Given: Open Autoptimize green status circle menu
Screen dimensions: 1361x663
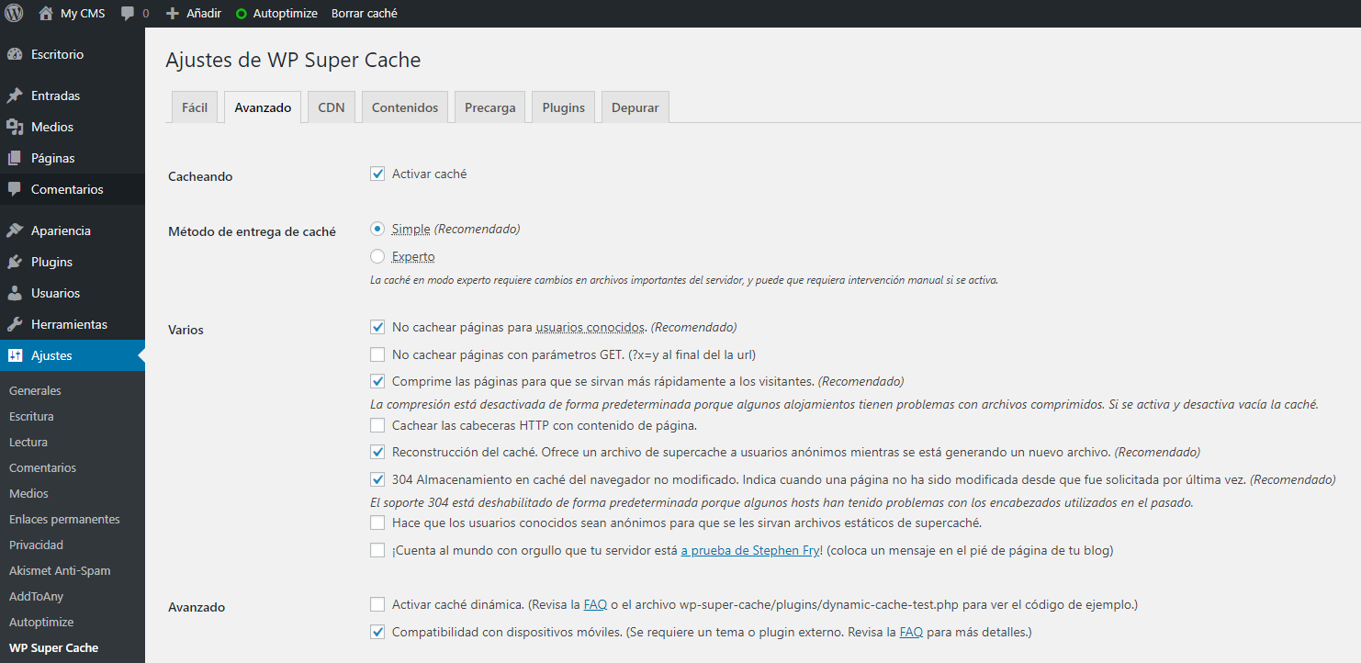Looking at the screenshot, I should pos(242,14).
